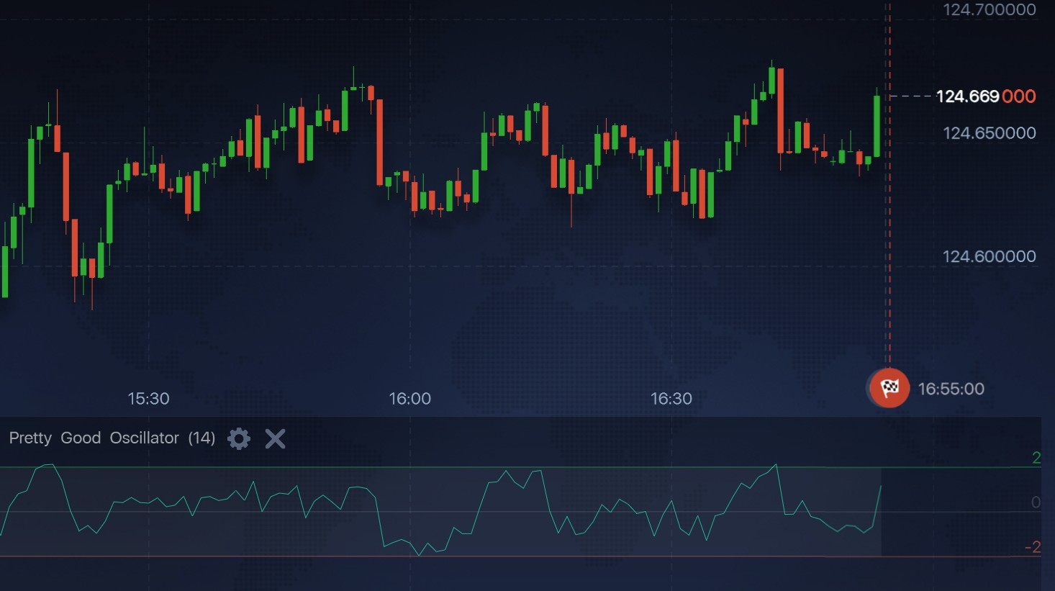
Task: Select the Pretty Good Oscillator (14) label
Action: [x=112, y=438]
